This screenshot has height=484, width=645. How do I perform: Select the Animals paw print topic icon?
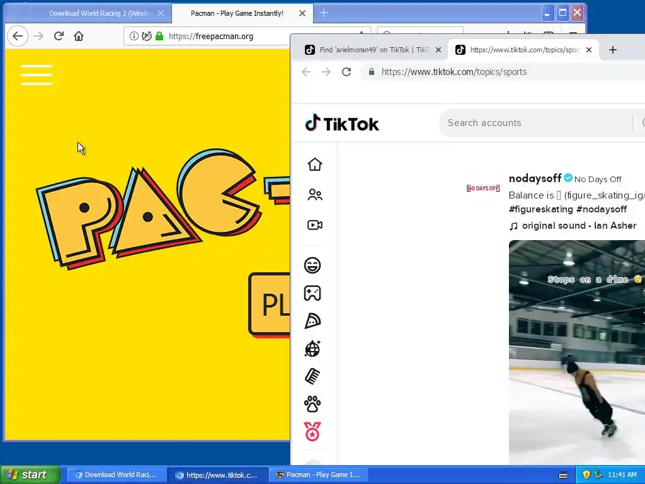click(x=312, y=404)
